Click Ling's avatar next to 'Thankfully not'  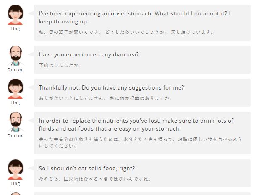coord(16,89)
